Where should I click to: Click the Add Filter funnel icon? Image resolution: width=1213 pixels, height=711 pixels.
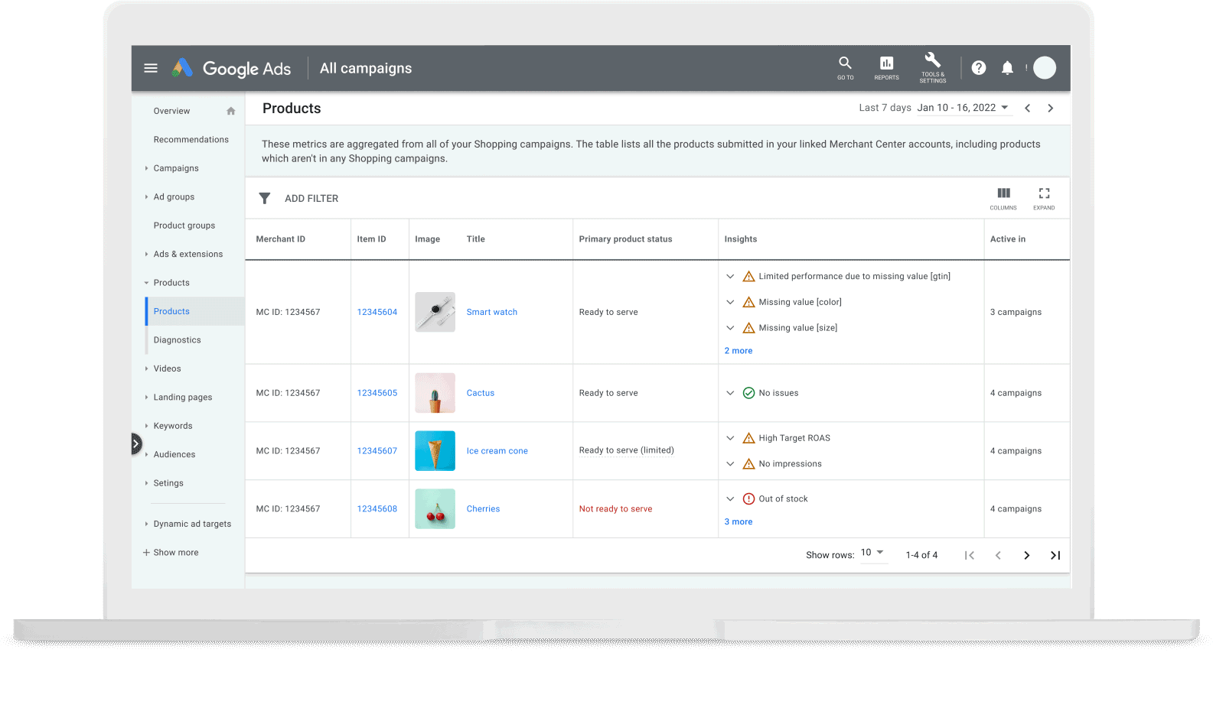pyautogui.click(x=265, y=198)
